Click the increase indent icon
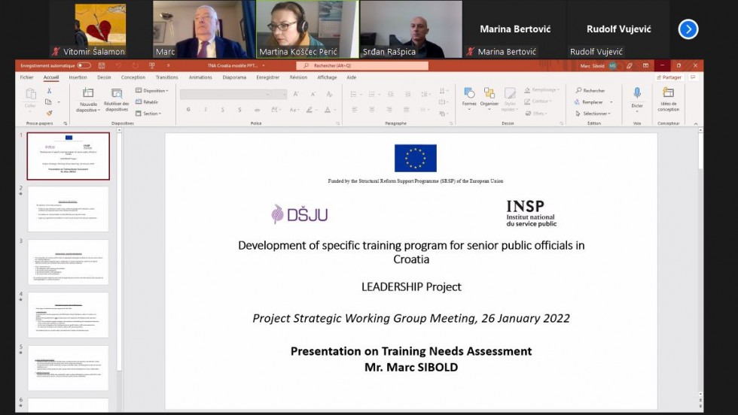738x415 pixels. pyautogui.click(x=407, y=94)
